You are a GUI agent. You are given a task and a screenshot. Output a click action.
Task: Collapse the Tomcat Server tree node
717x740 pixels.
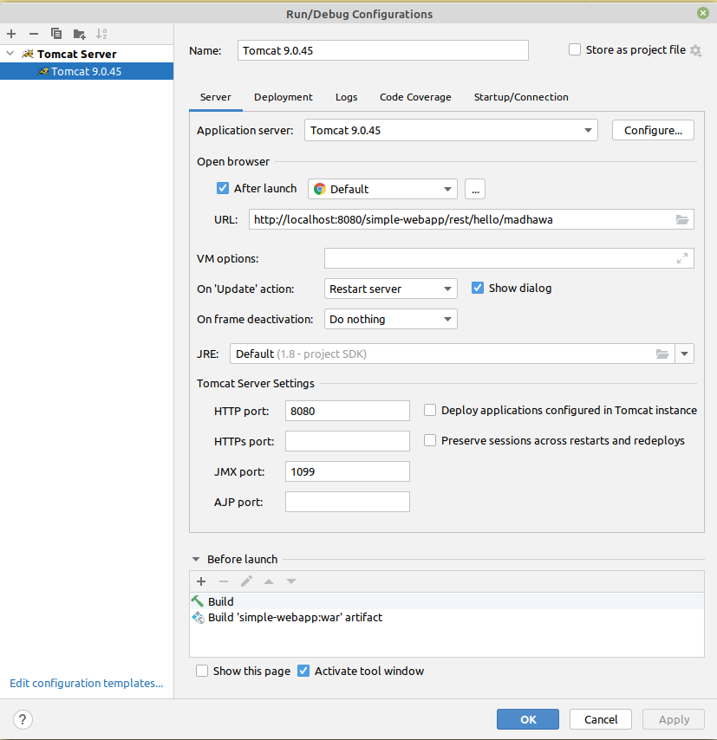point(10,54)
